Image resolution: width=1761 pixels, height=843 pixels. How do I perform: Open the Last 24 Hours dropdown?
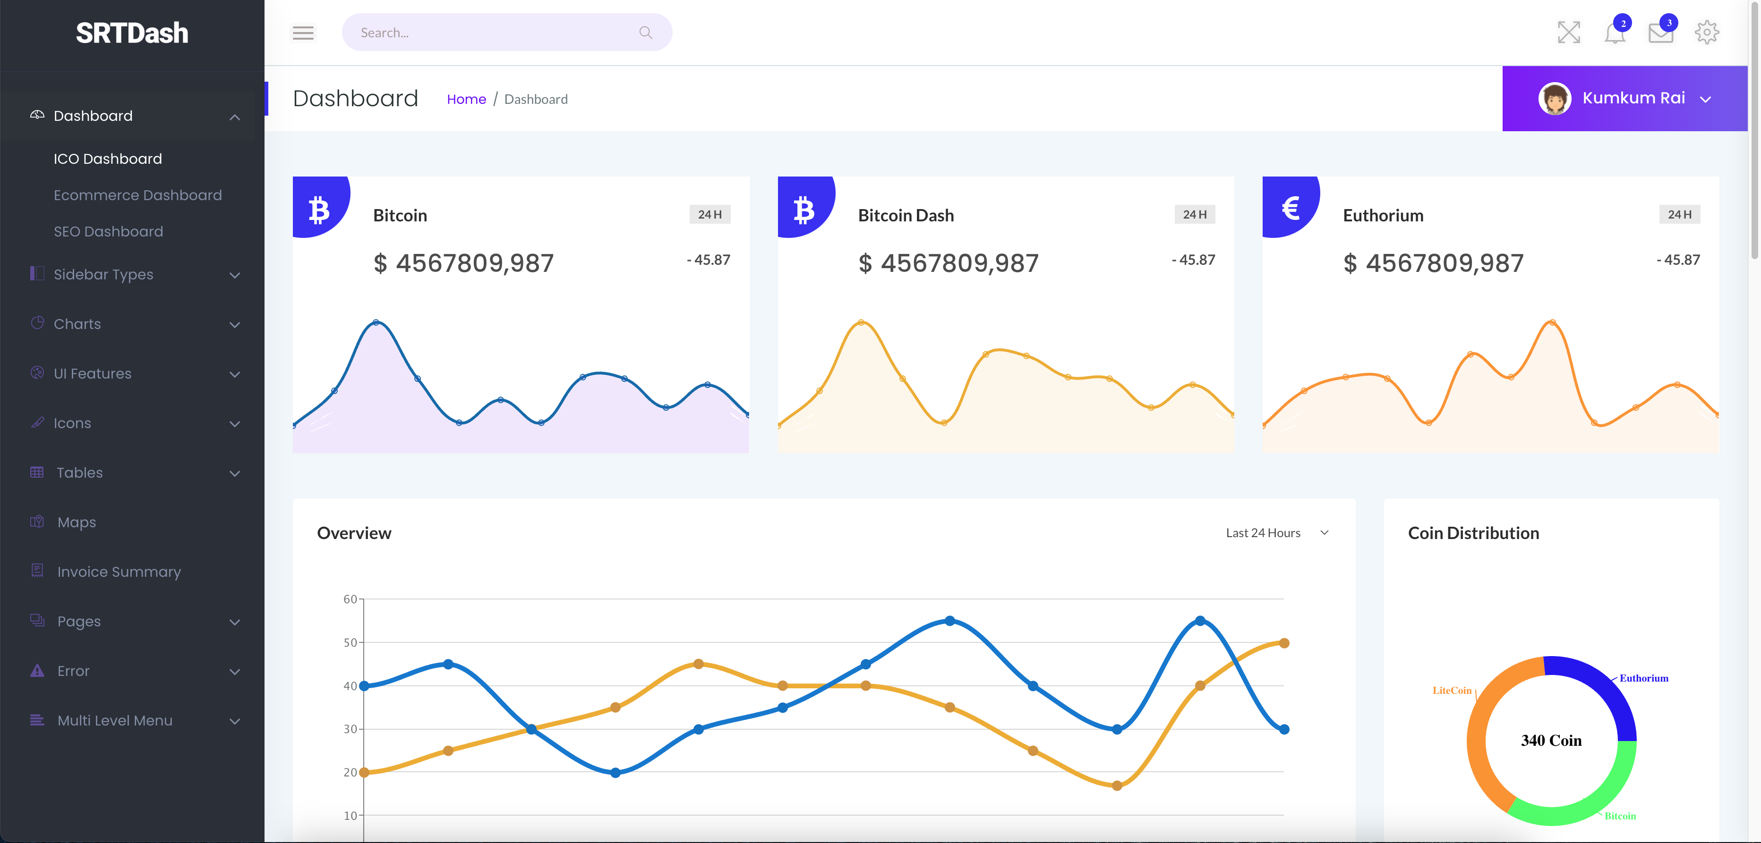click(1274, 532)
